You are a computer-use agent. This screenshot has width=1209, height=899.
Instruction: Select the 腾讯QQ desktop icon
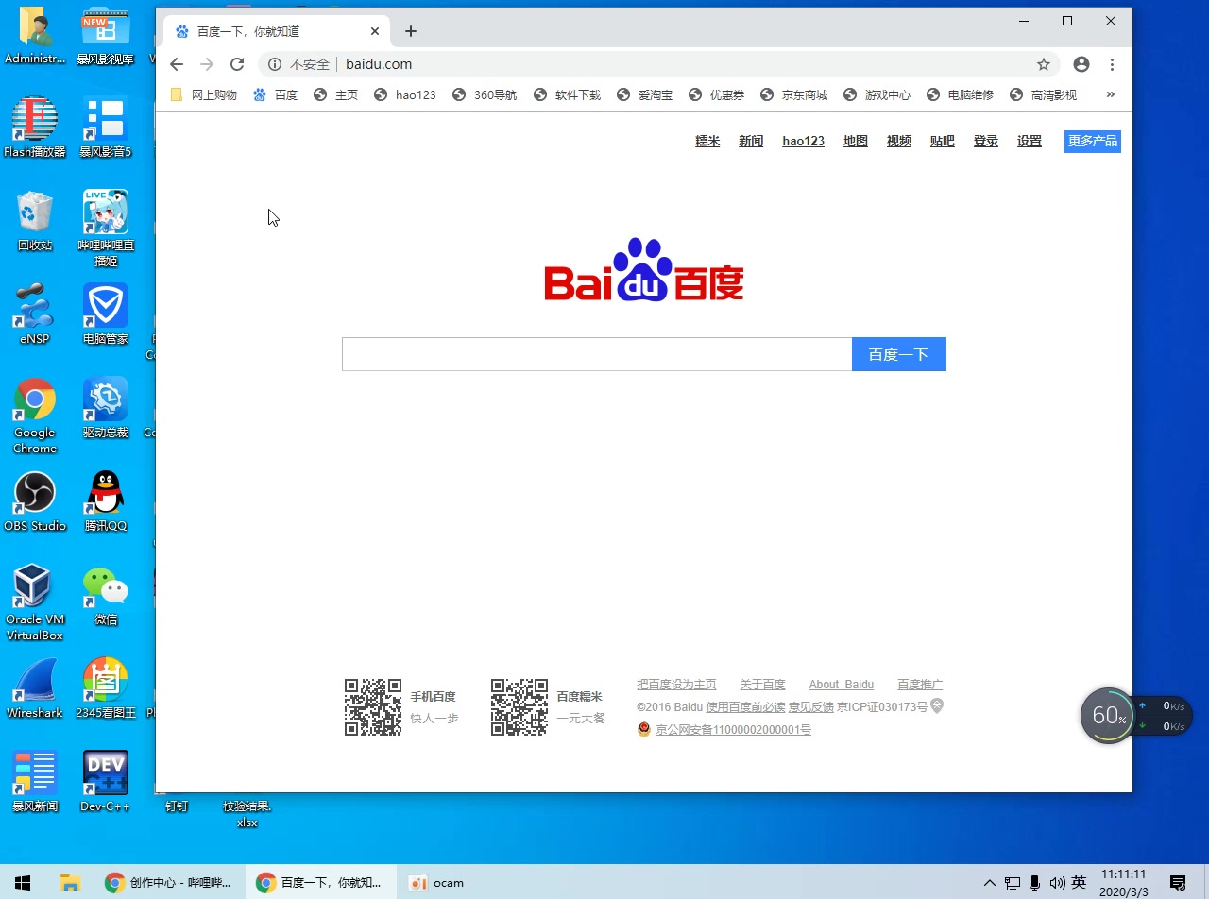point(106,501)
